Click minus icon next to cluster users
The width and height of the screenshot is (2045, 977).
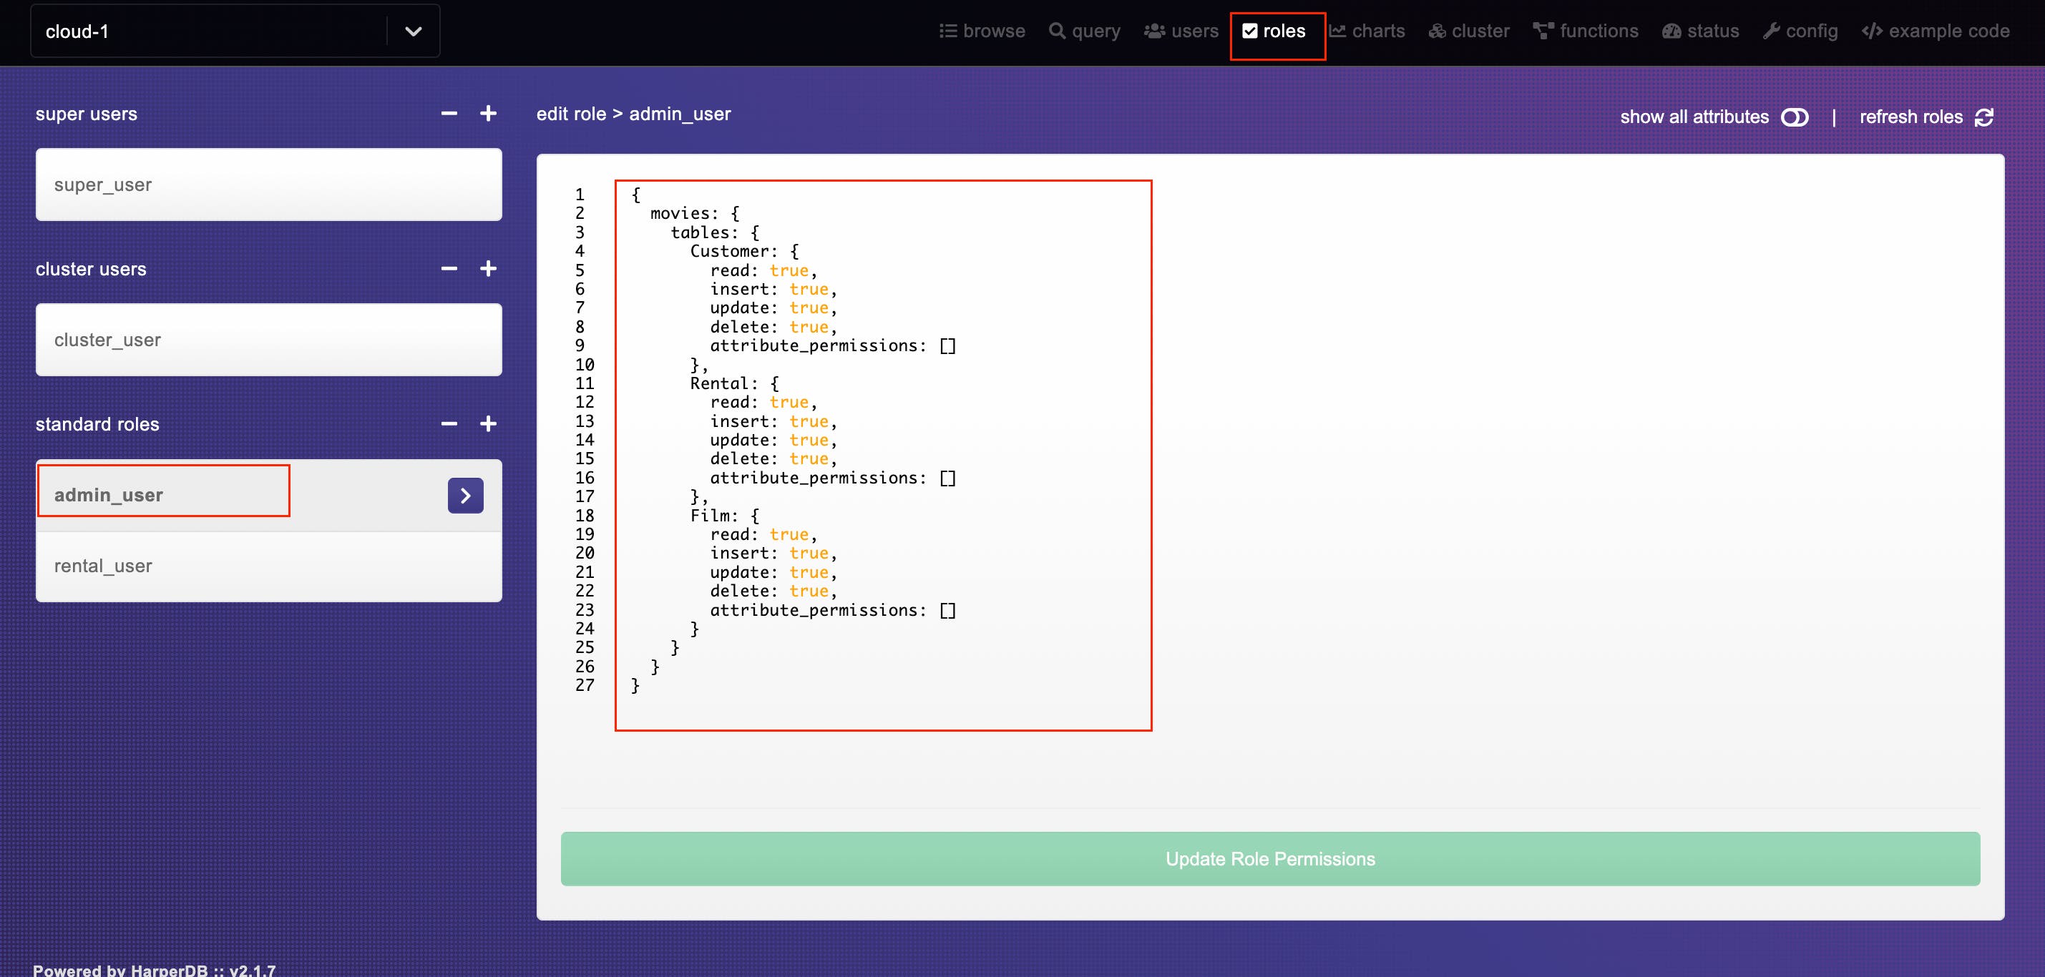coord(449,269)
